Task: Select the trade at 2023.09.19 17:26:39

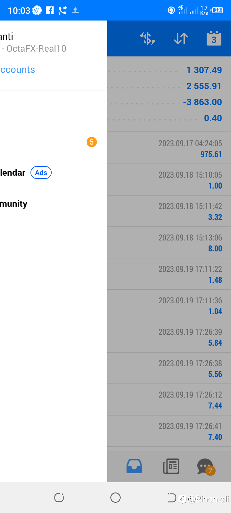Action: click(169, 337)
